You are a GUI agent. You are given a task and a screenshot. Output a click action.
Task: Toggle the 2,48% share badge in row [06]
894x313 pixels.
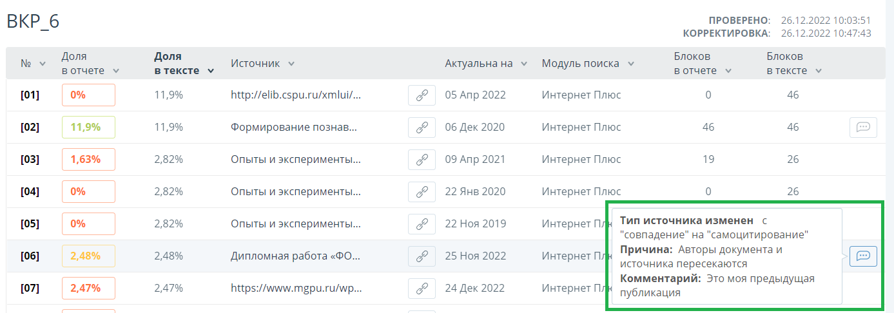[x=88, y=256]
